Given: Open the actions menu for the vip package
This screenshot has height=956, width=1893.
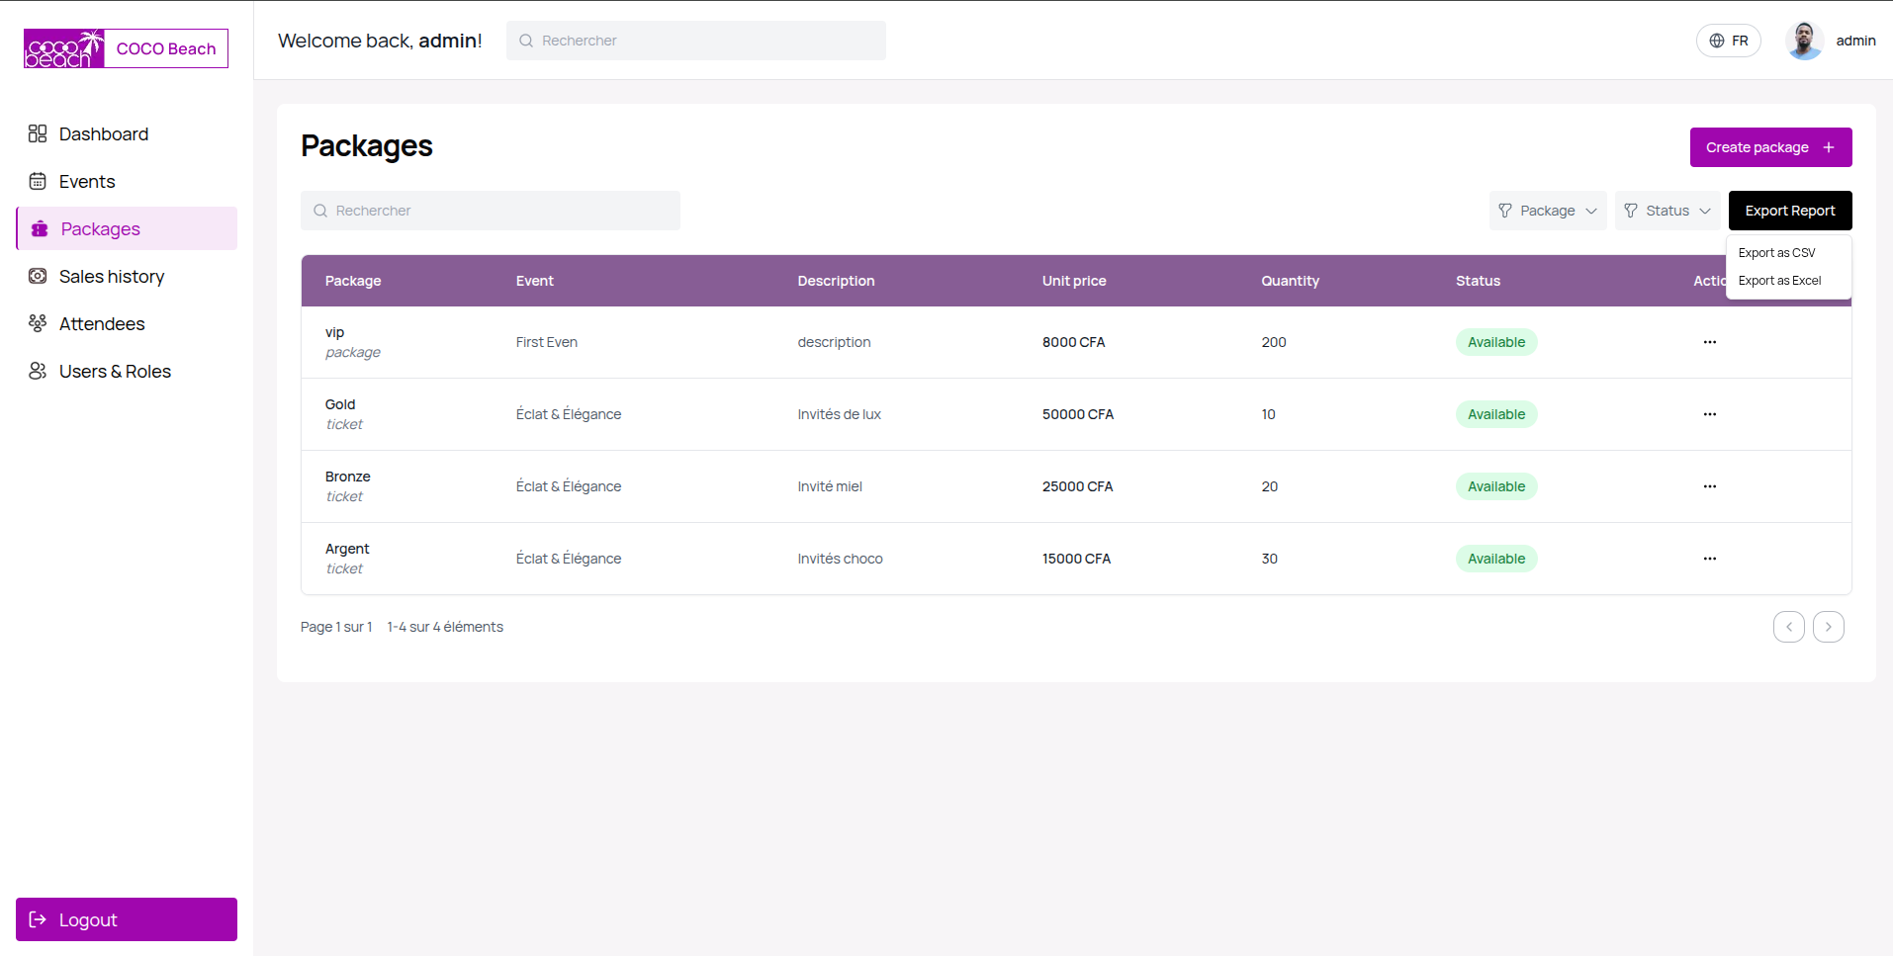Looking at the screenshot, I should pyautogui.click(x=1710, y=342).
